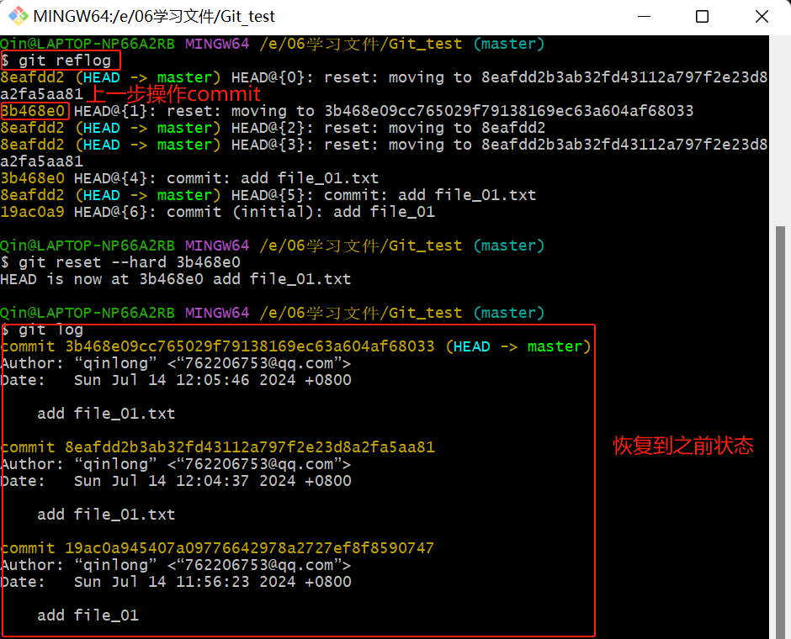791x639 pixels.
Task: Click the window title text MINGW64:/e/06学习文件/Git_test
Action: [153, 17]
